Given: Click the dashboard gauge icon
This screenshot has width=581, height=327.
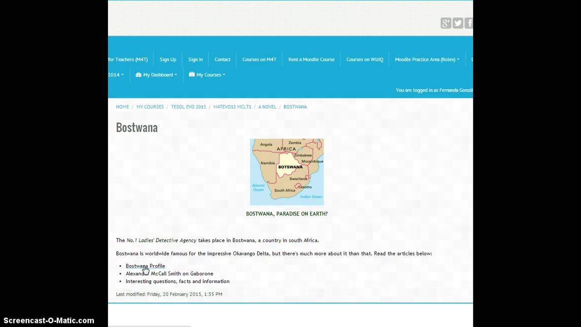Looking at the screenshot, I should 138,74.
